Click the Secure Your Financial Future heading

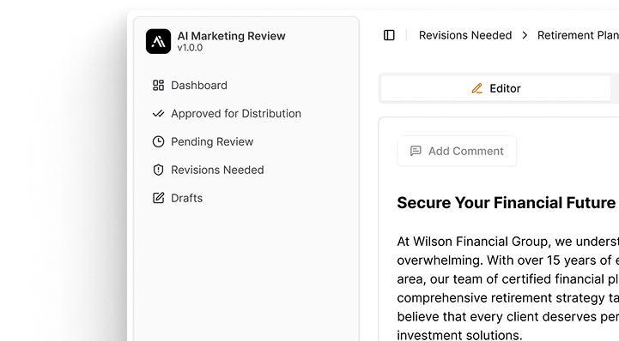(x=506, y=203)
